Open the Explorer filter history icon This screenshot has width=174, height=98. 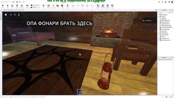(170, 13)
